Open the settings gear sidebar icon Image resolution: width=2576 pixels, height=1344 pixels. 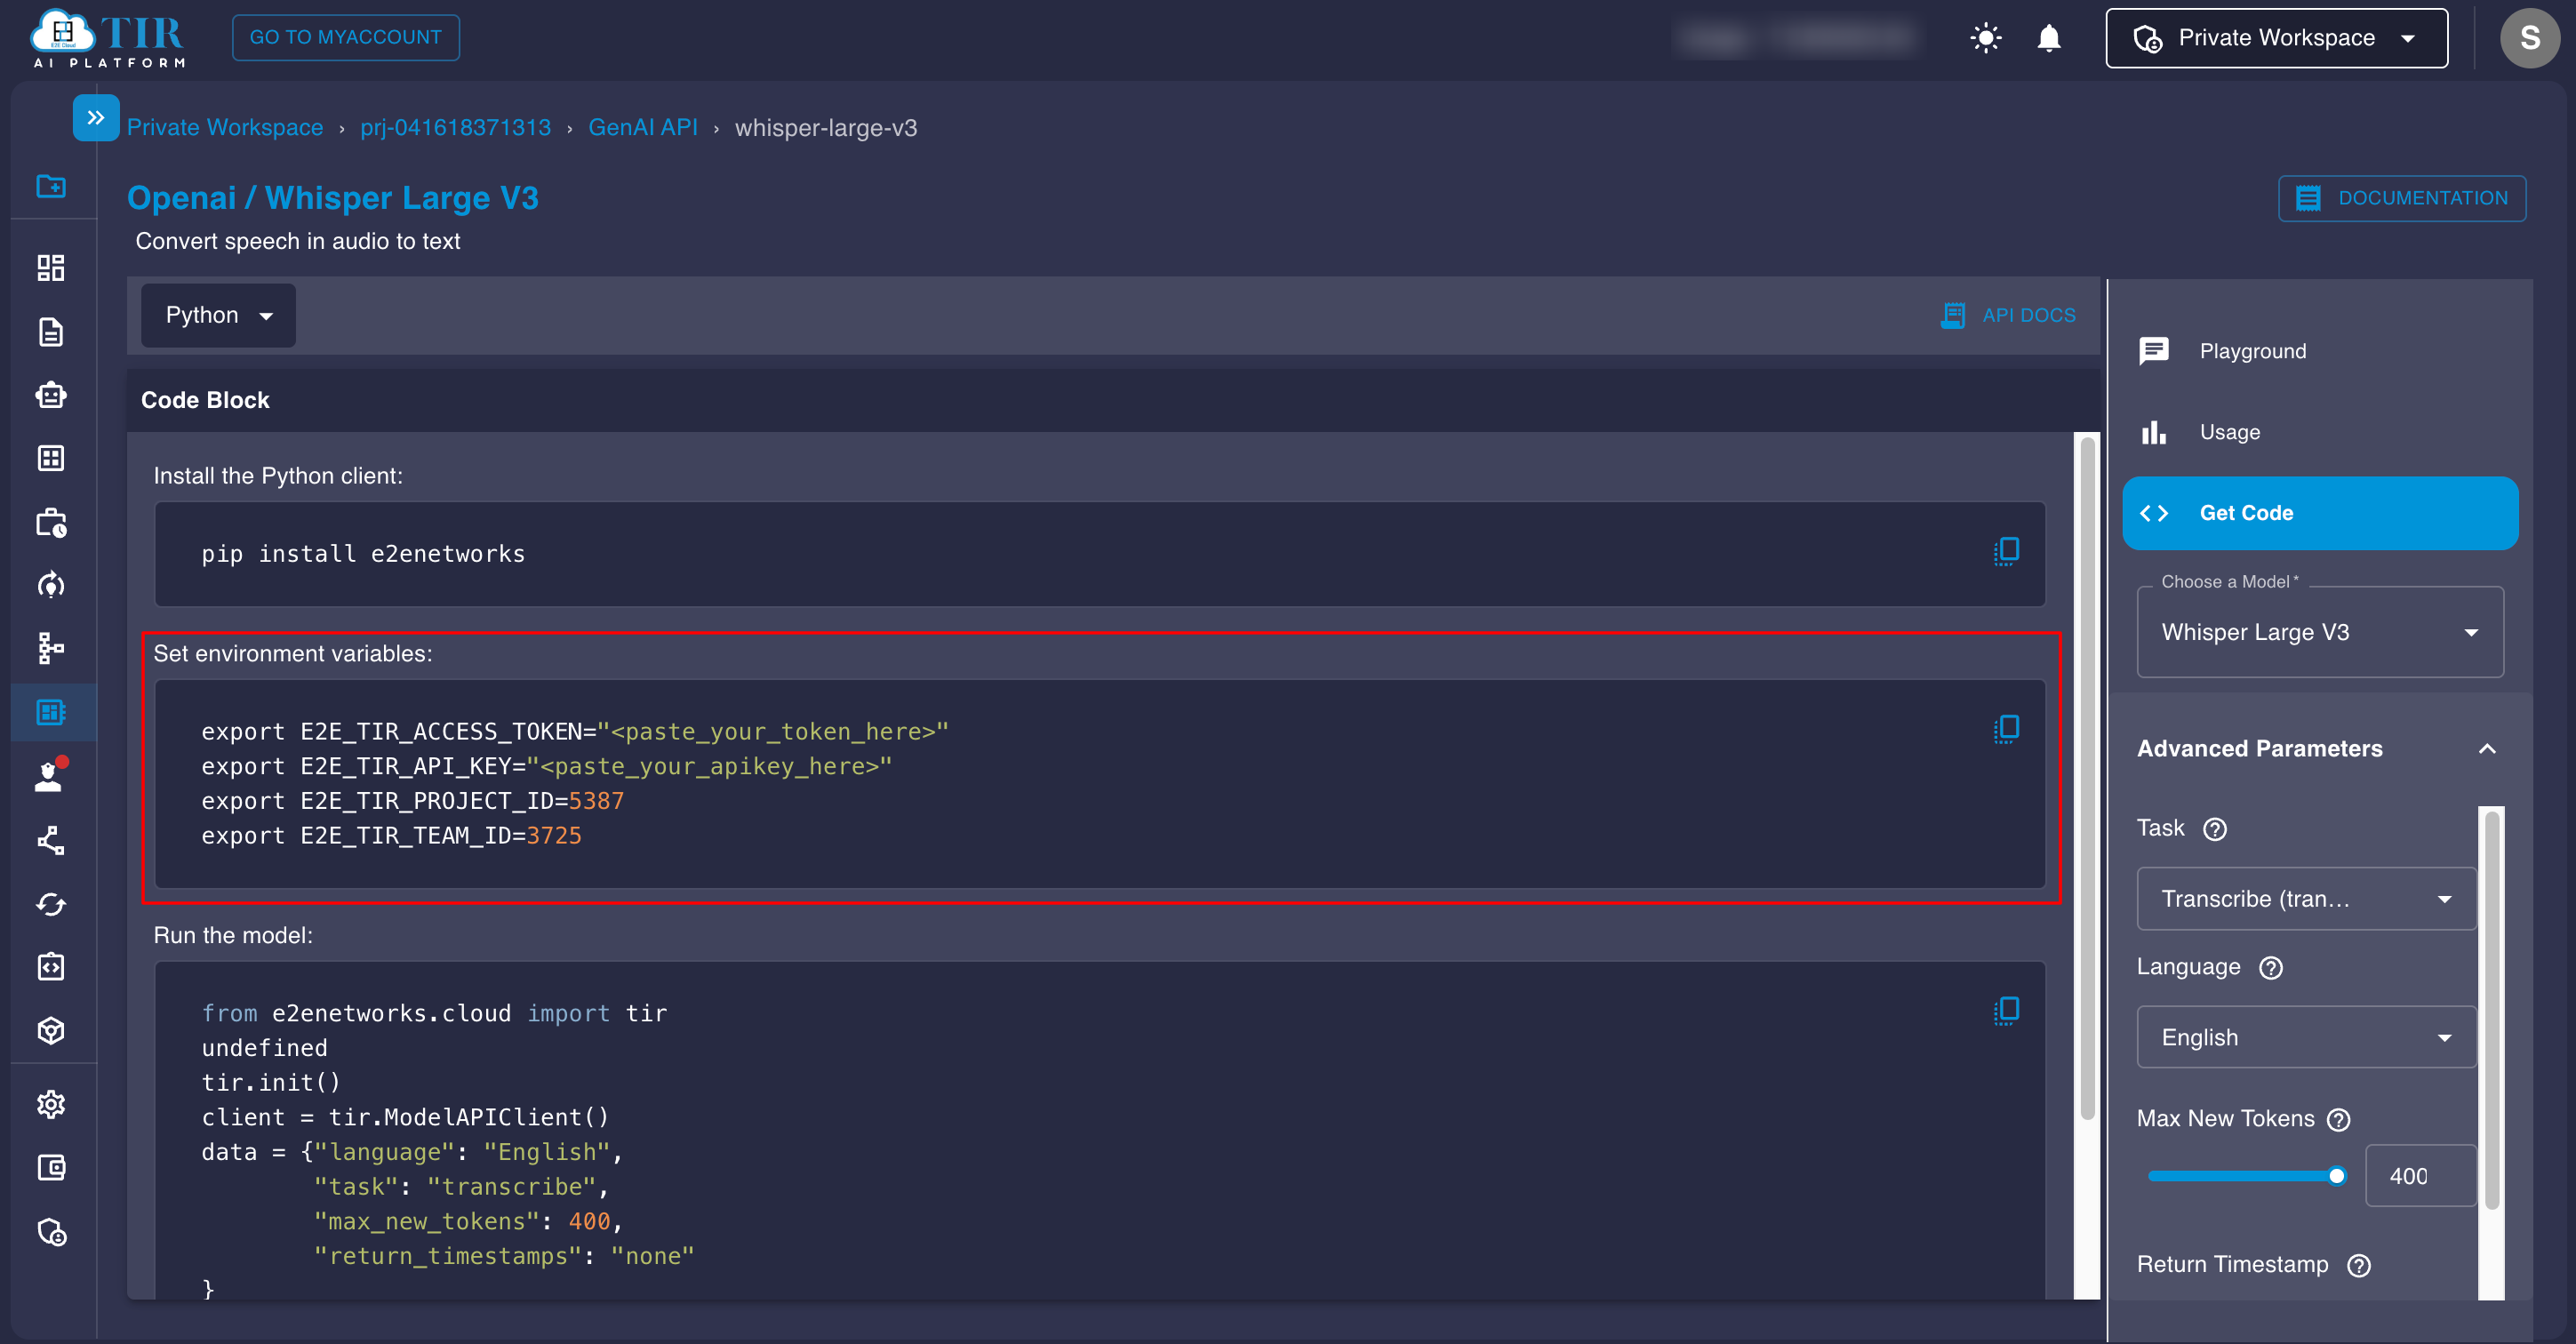(x=51, y=1104)
